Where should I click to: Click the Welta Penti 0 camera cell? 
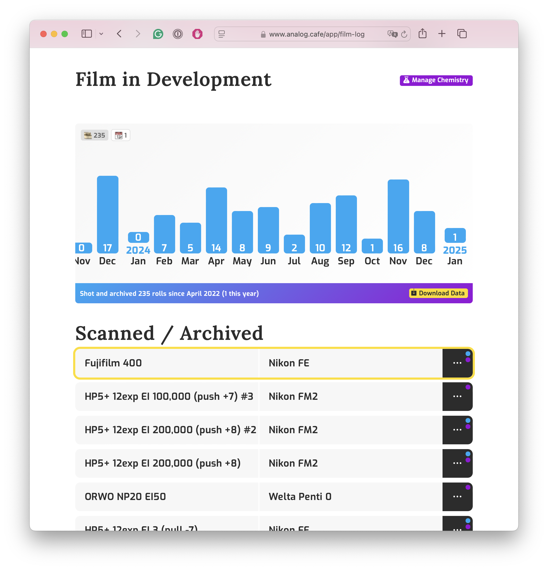(351, 497)
